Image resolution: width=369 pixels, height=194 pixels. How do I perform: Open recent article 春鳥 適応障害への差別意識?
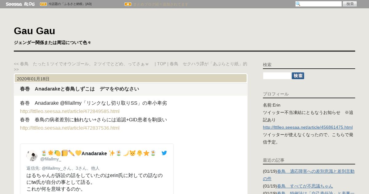click(309, 175)
